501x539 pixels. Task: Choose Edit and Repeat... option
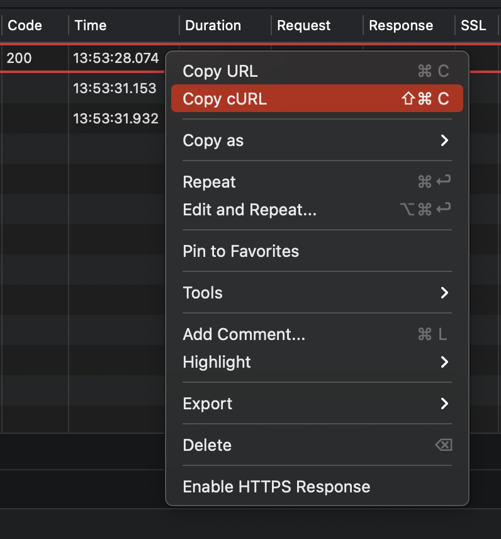[317, 209]
